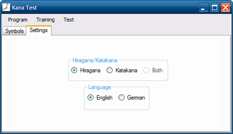Click the German text label
The width and height of the screenshot is (233, 134).
136,98
